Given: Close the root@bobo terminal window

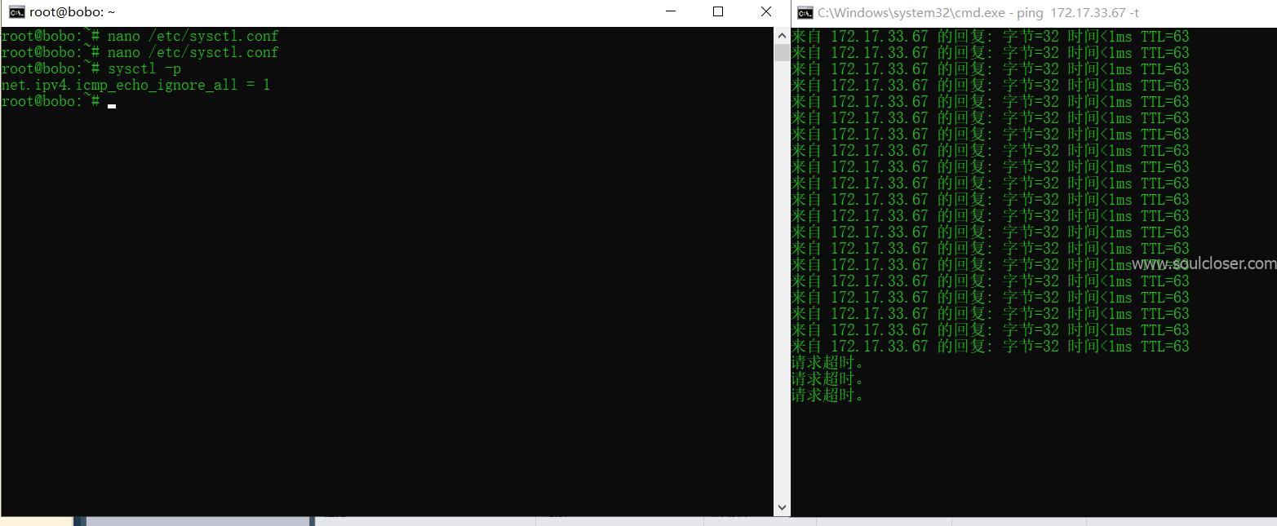Looking at the screenshot, I should tap(765, 11).
